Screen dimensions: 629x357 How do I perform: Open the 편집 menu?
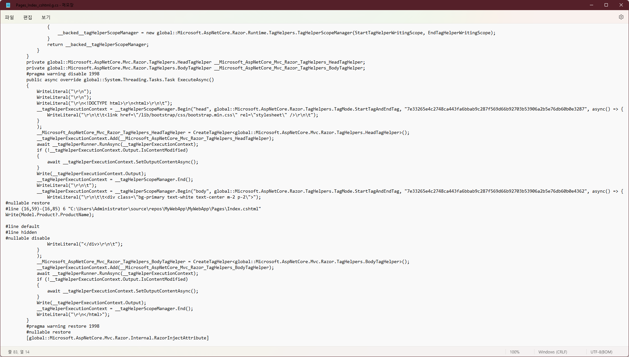[28, 17]
